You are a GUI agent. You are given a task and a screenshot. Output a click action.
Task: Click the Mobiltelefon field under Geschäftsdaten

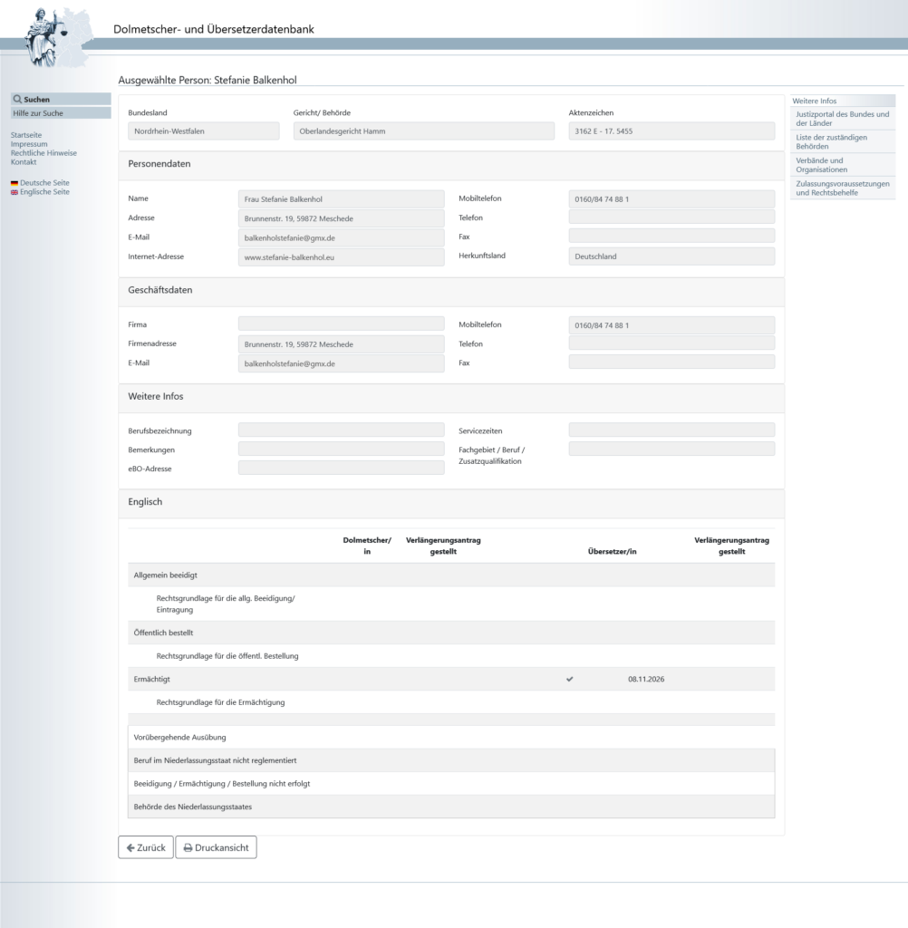(x=671, y=325)
